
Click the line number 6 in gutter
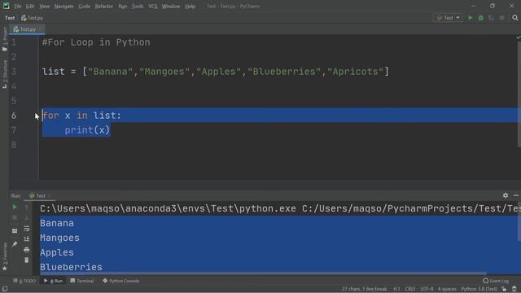pyautogui.click(x=14, y=116)
